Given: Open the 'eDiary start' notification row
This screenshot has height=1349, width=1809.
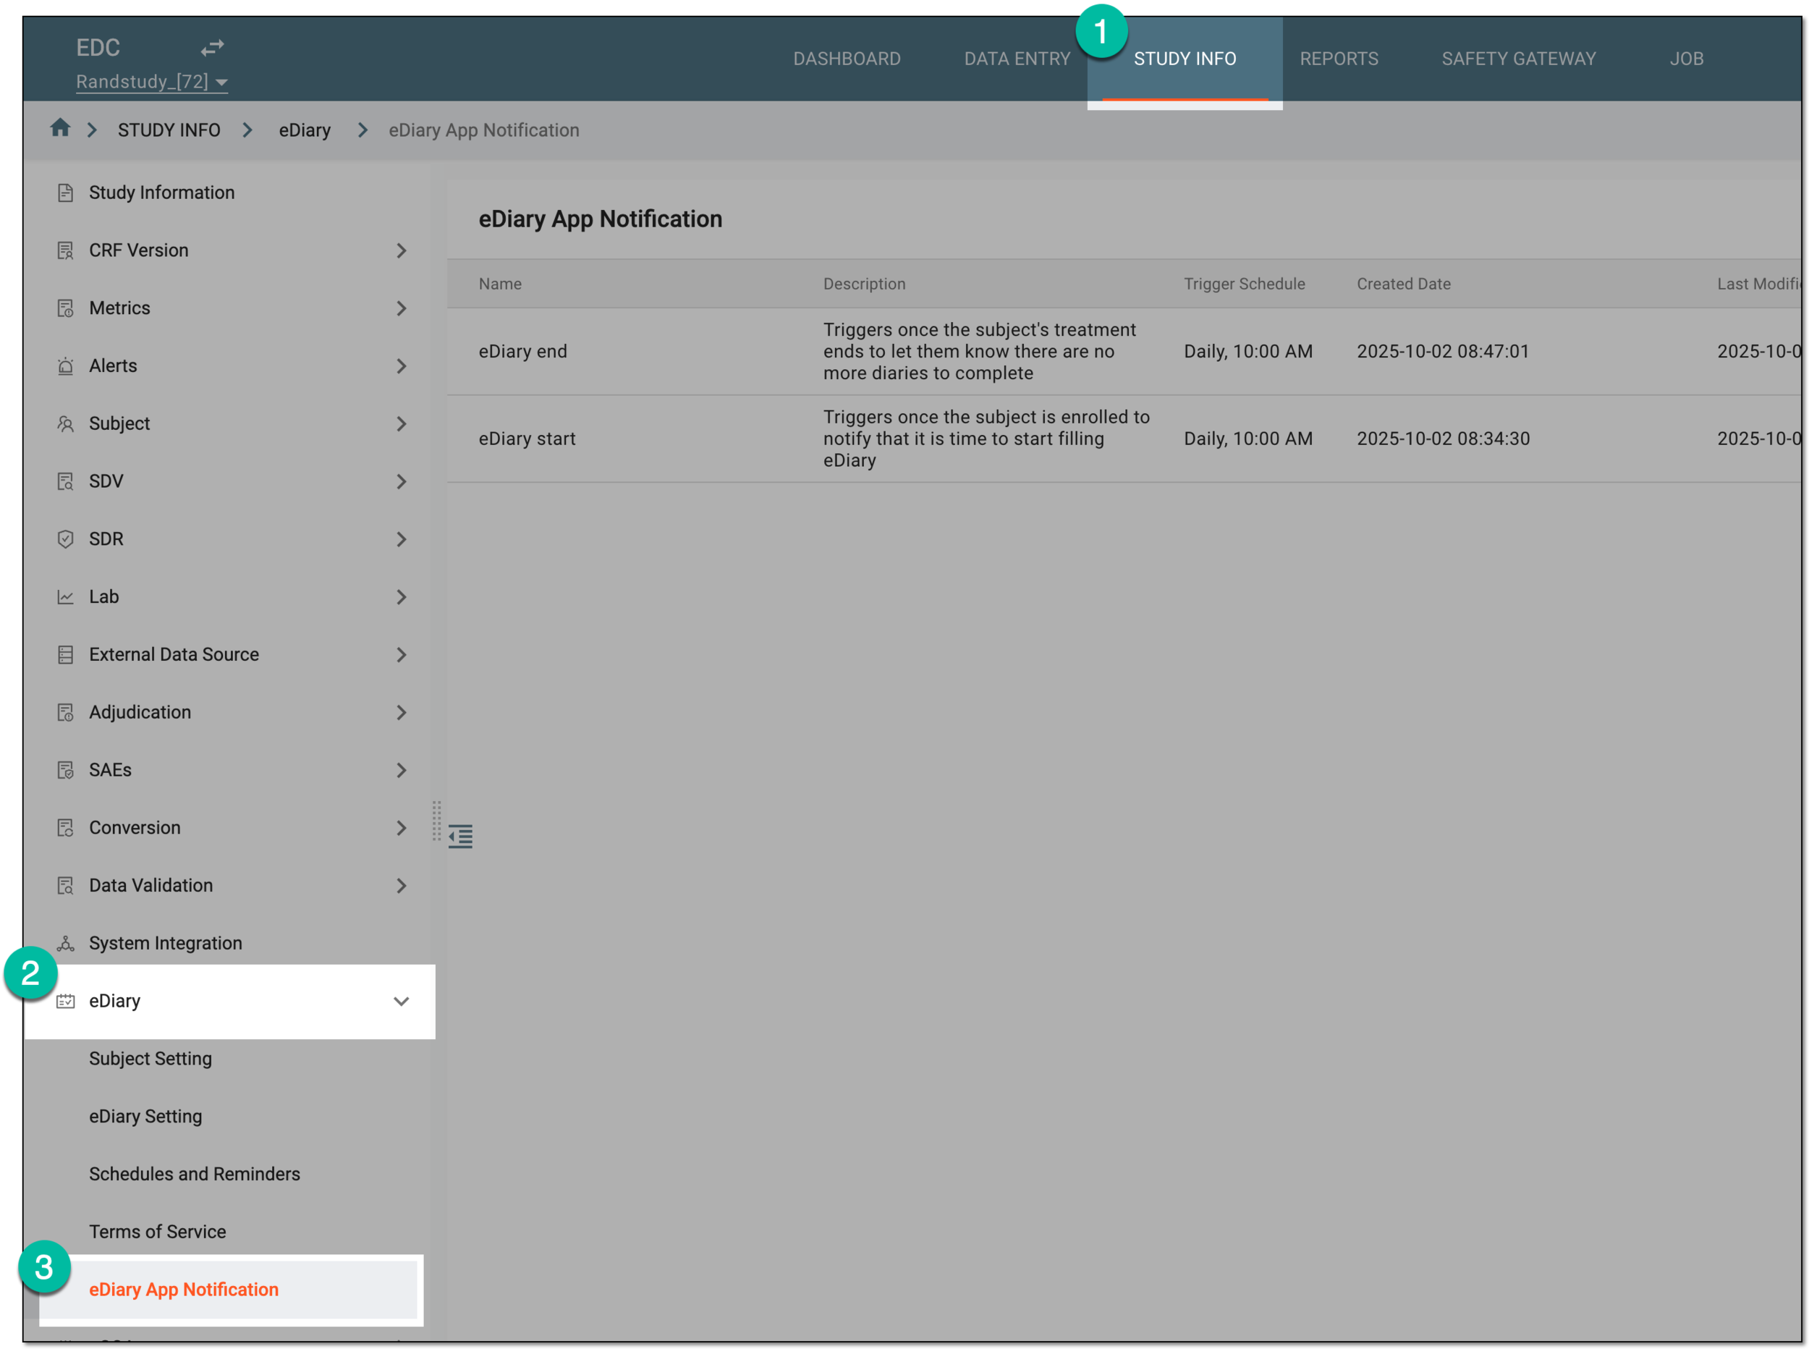Looking at the screenshot, I should (1123, 439).
